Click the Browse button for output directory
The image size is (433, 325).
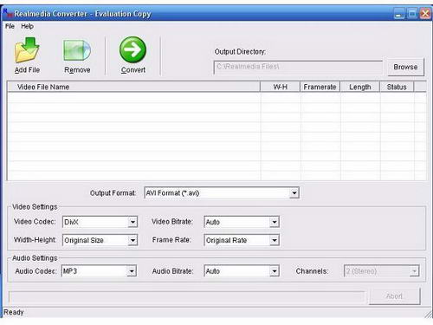[405, 67]
